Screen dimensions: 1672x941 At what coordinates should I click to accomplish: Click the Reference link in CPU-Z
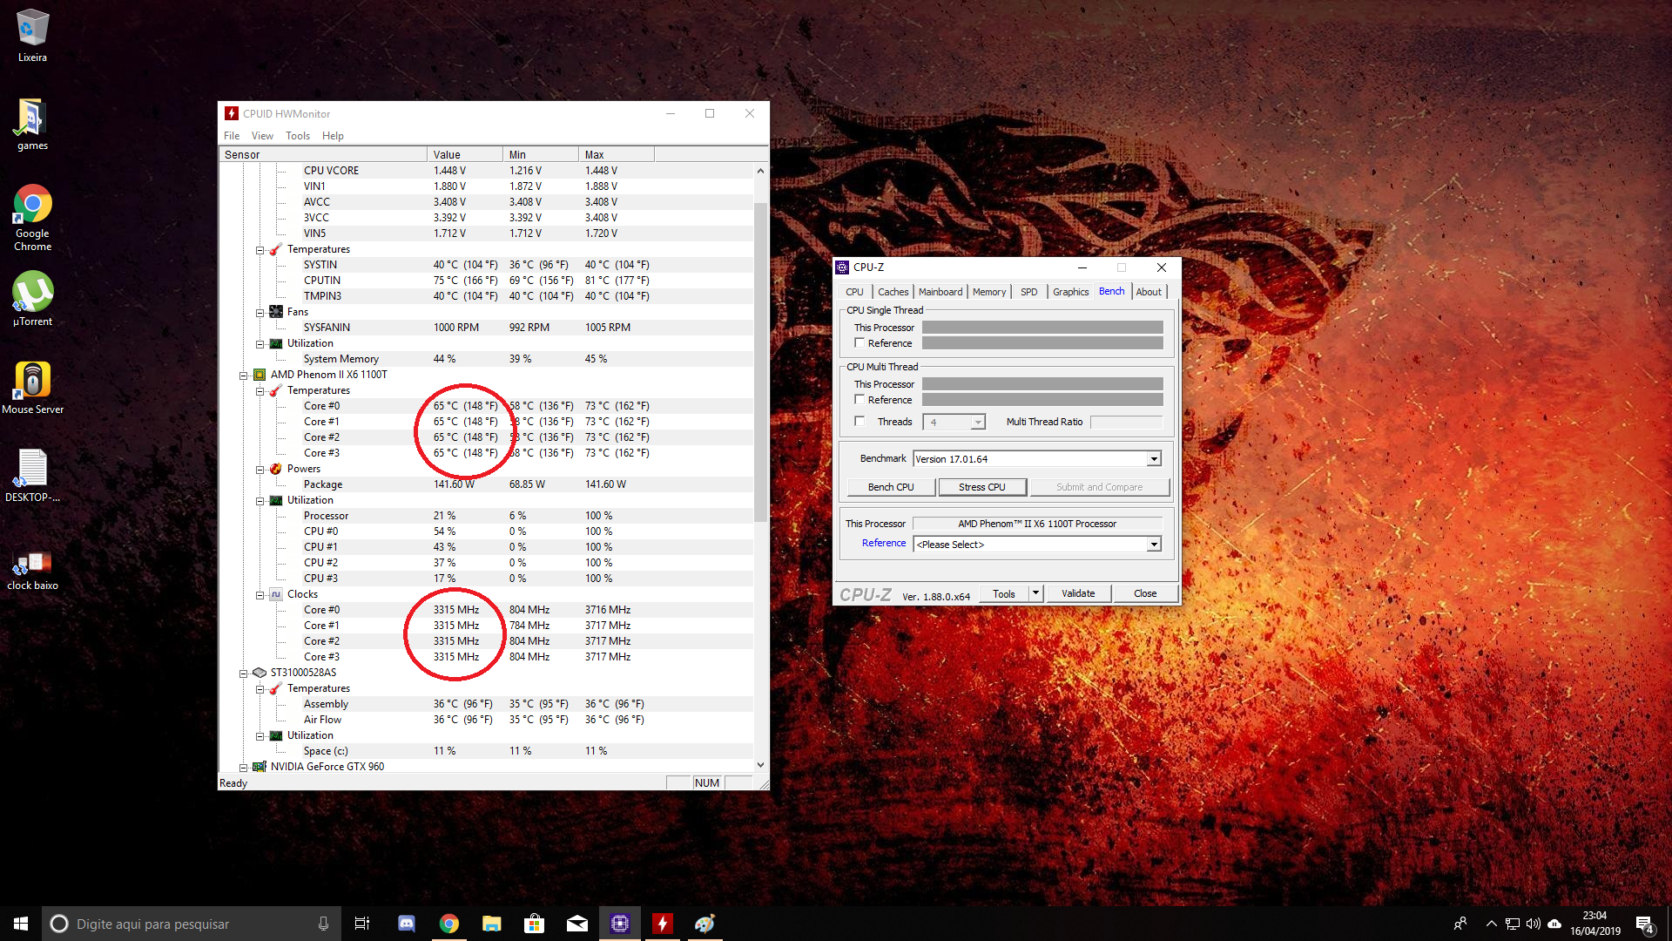884,543
